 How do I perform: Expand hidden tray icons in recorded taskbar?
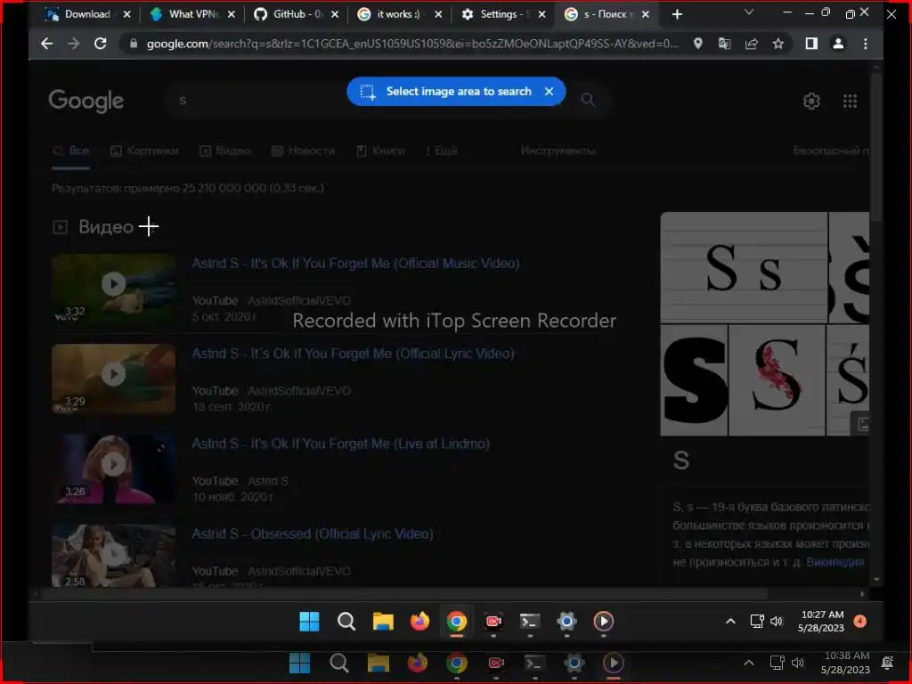click(730, 621)
